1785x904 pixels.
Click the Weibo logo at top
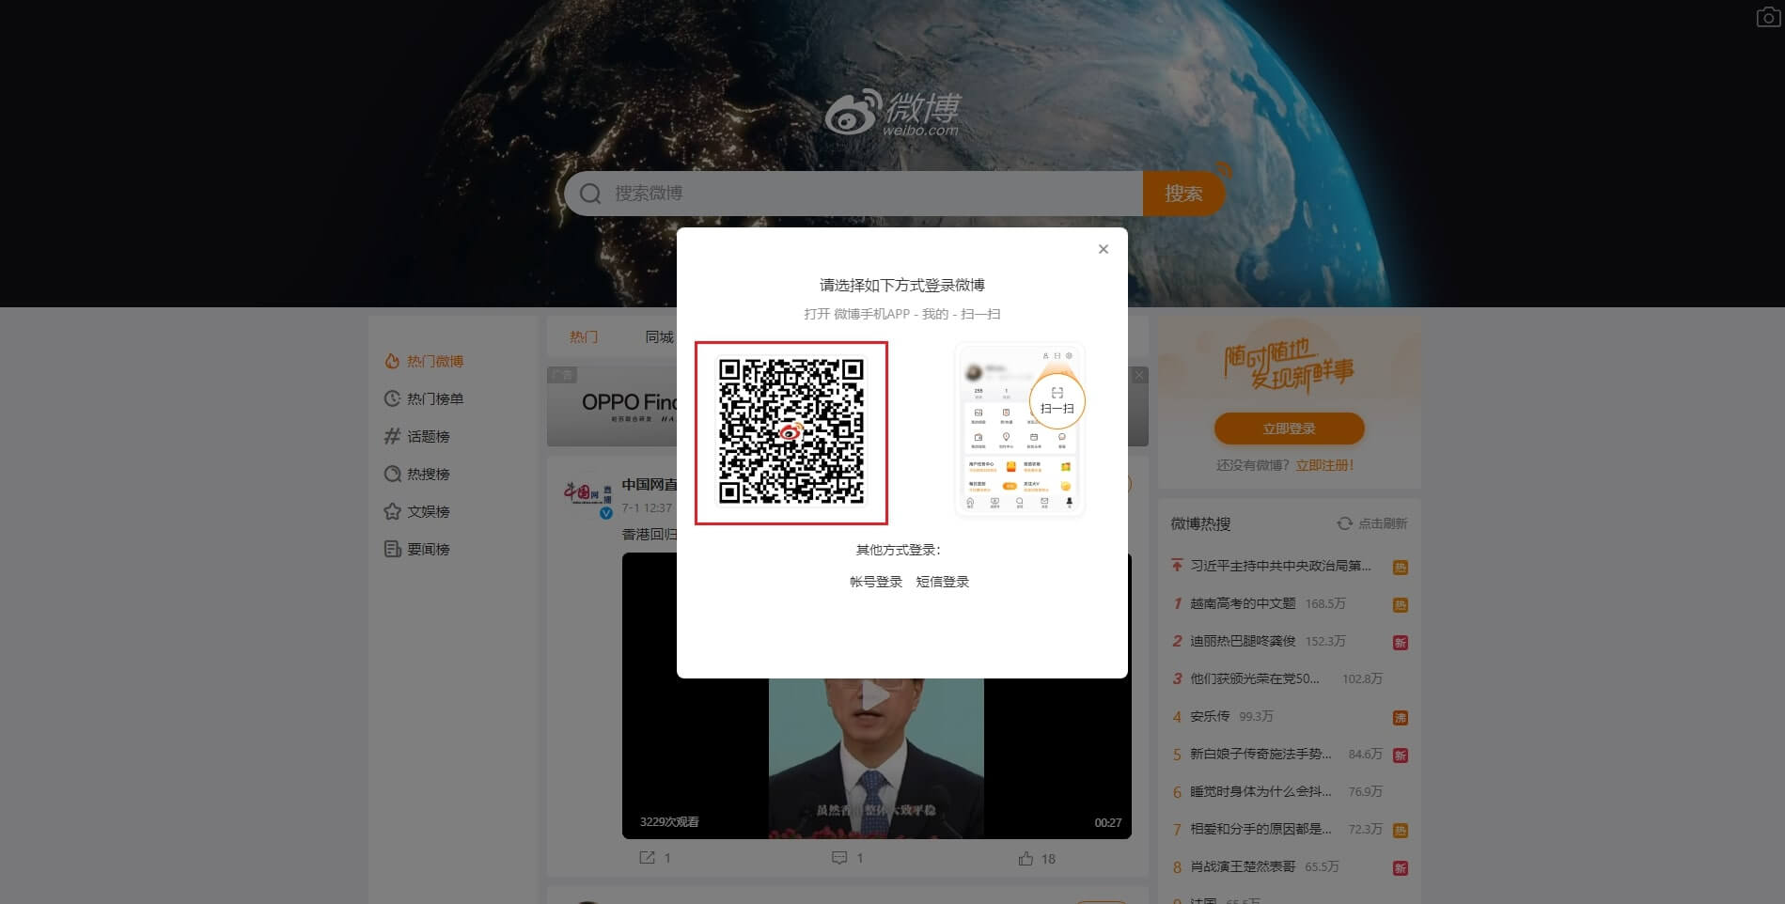(x=893, y=113)
